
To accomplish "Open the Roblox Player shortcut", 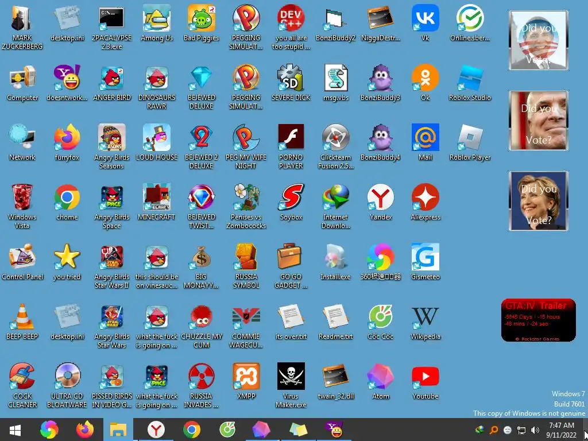I will [470, 142].
